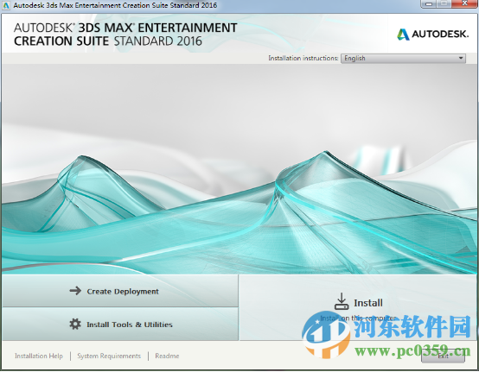The image size is (479, 372).
Task: Click the Exit button
Action: [443, 356]
